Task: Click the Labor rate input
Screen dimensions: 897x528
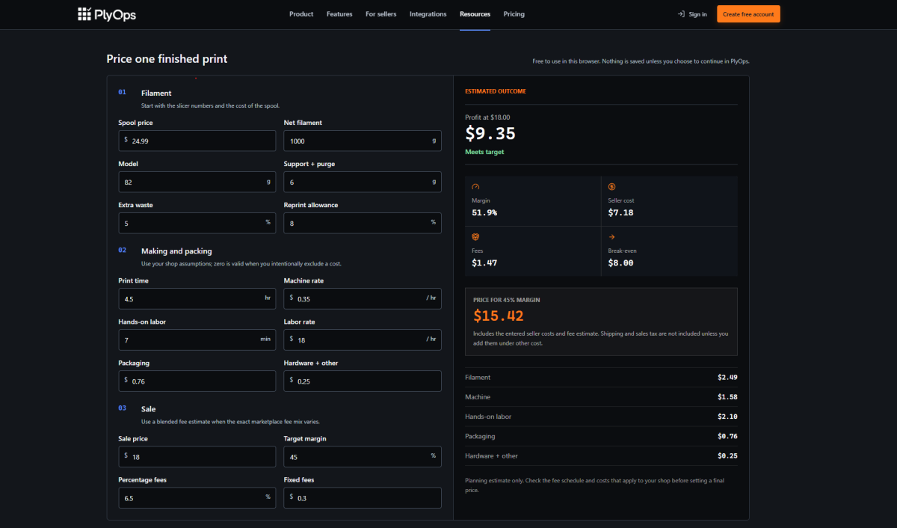Action: point(363,340)
